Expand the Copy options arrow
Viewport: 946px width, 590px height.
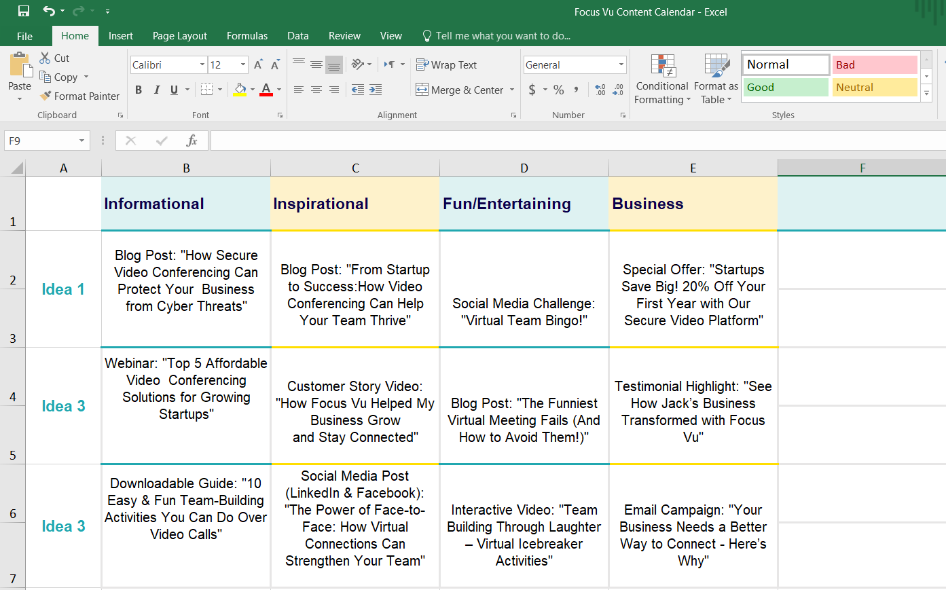coord(86,77)
